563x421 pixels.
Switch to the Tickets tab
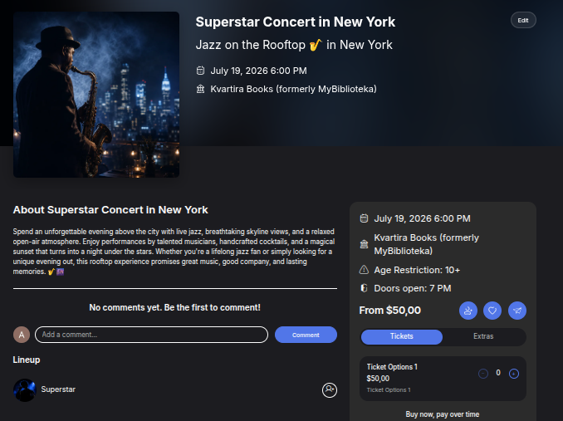coord(401,336)
